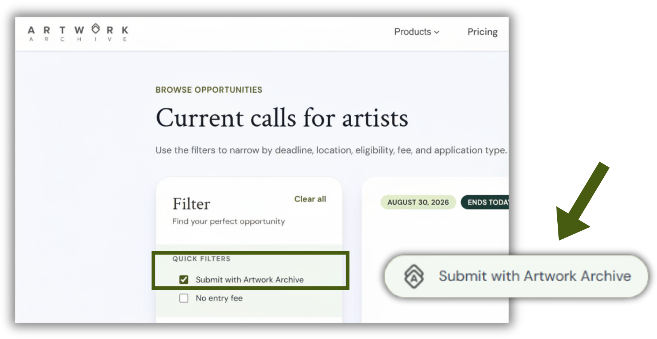Image resolution: width=657 pixels, height=339 pixels.
Task: Click the Find your perfect opportunity subtitle
Action: 229,221
